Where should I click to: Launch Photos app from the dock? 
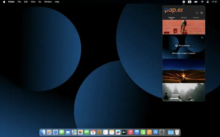(x=80, y=132)
